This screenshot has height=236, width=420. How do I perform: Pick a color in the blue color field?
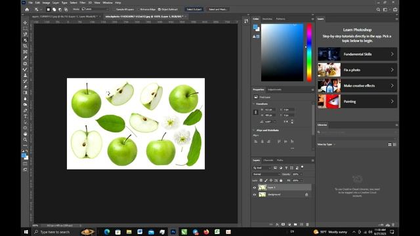pos(282,52)
